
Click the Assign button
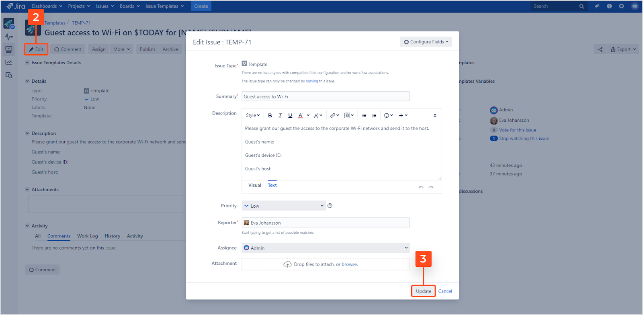99,49
